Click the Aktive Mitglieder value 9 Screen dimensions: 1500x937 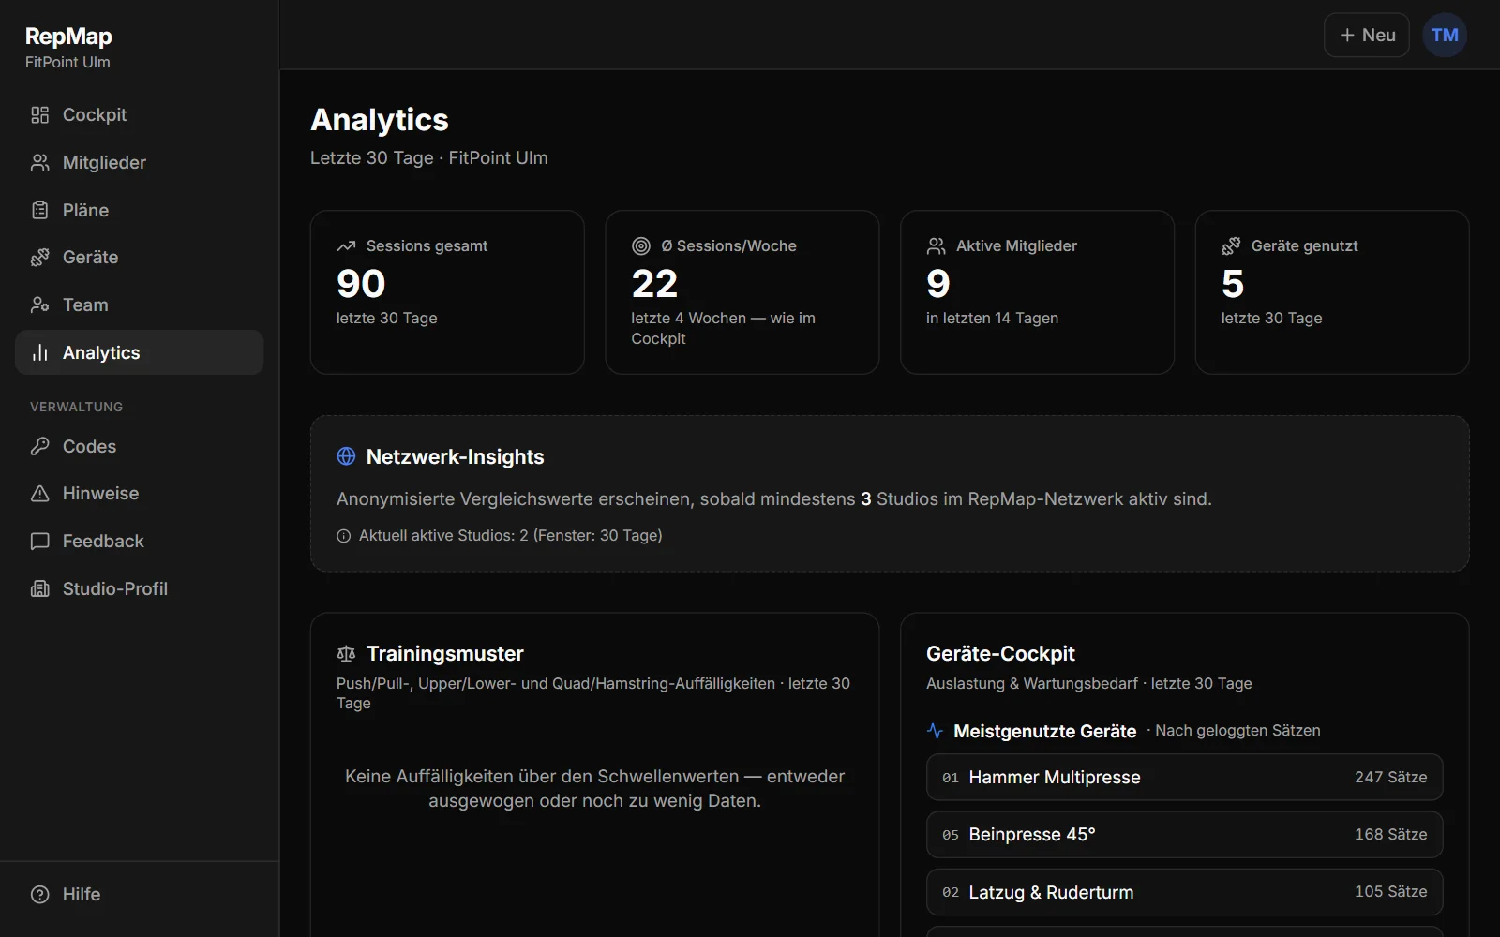tap(938, 283)
